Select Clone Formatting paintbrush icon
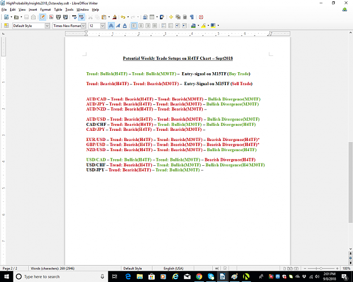The image size is (353, 282). tap(114, 17)
